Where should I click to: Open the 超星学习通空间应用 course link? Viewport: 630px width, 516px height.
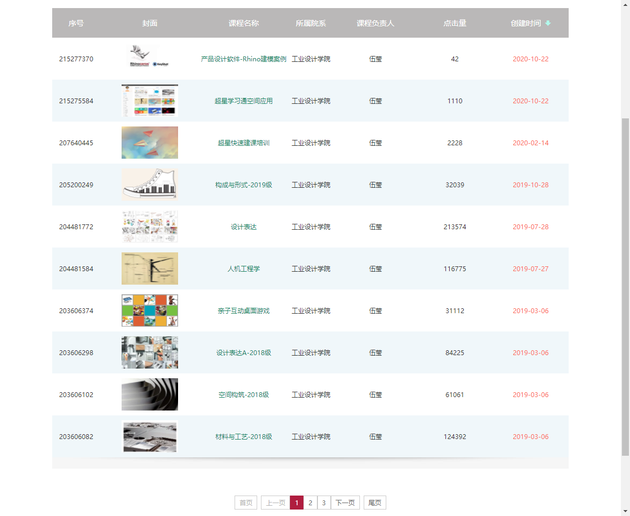(243, 101)
